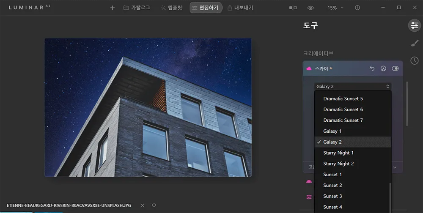Close the current image filename bar

143,205
